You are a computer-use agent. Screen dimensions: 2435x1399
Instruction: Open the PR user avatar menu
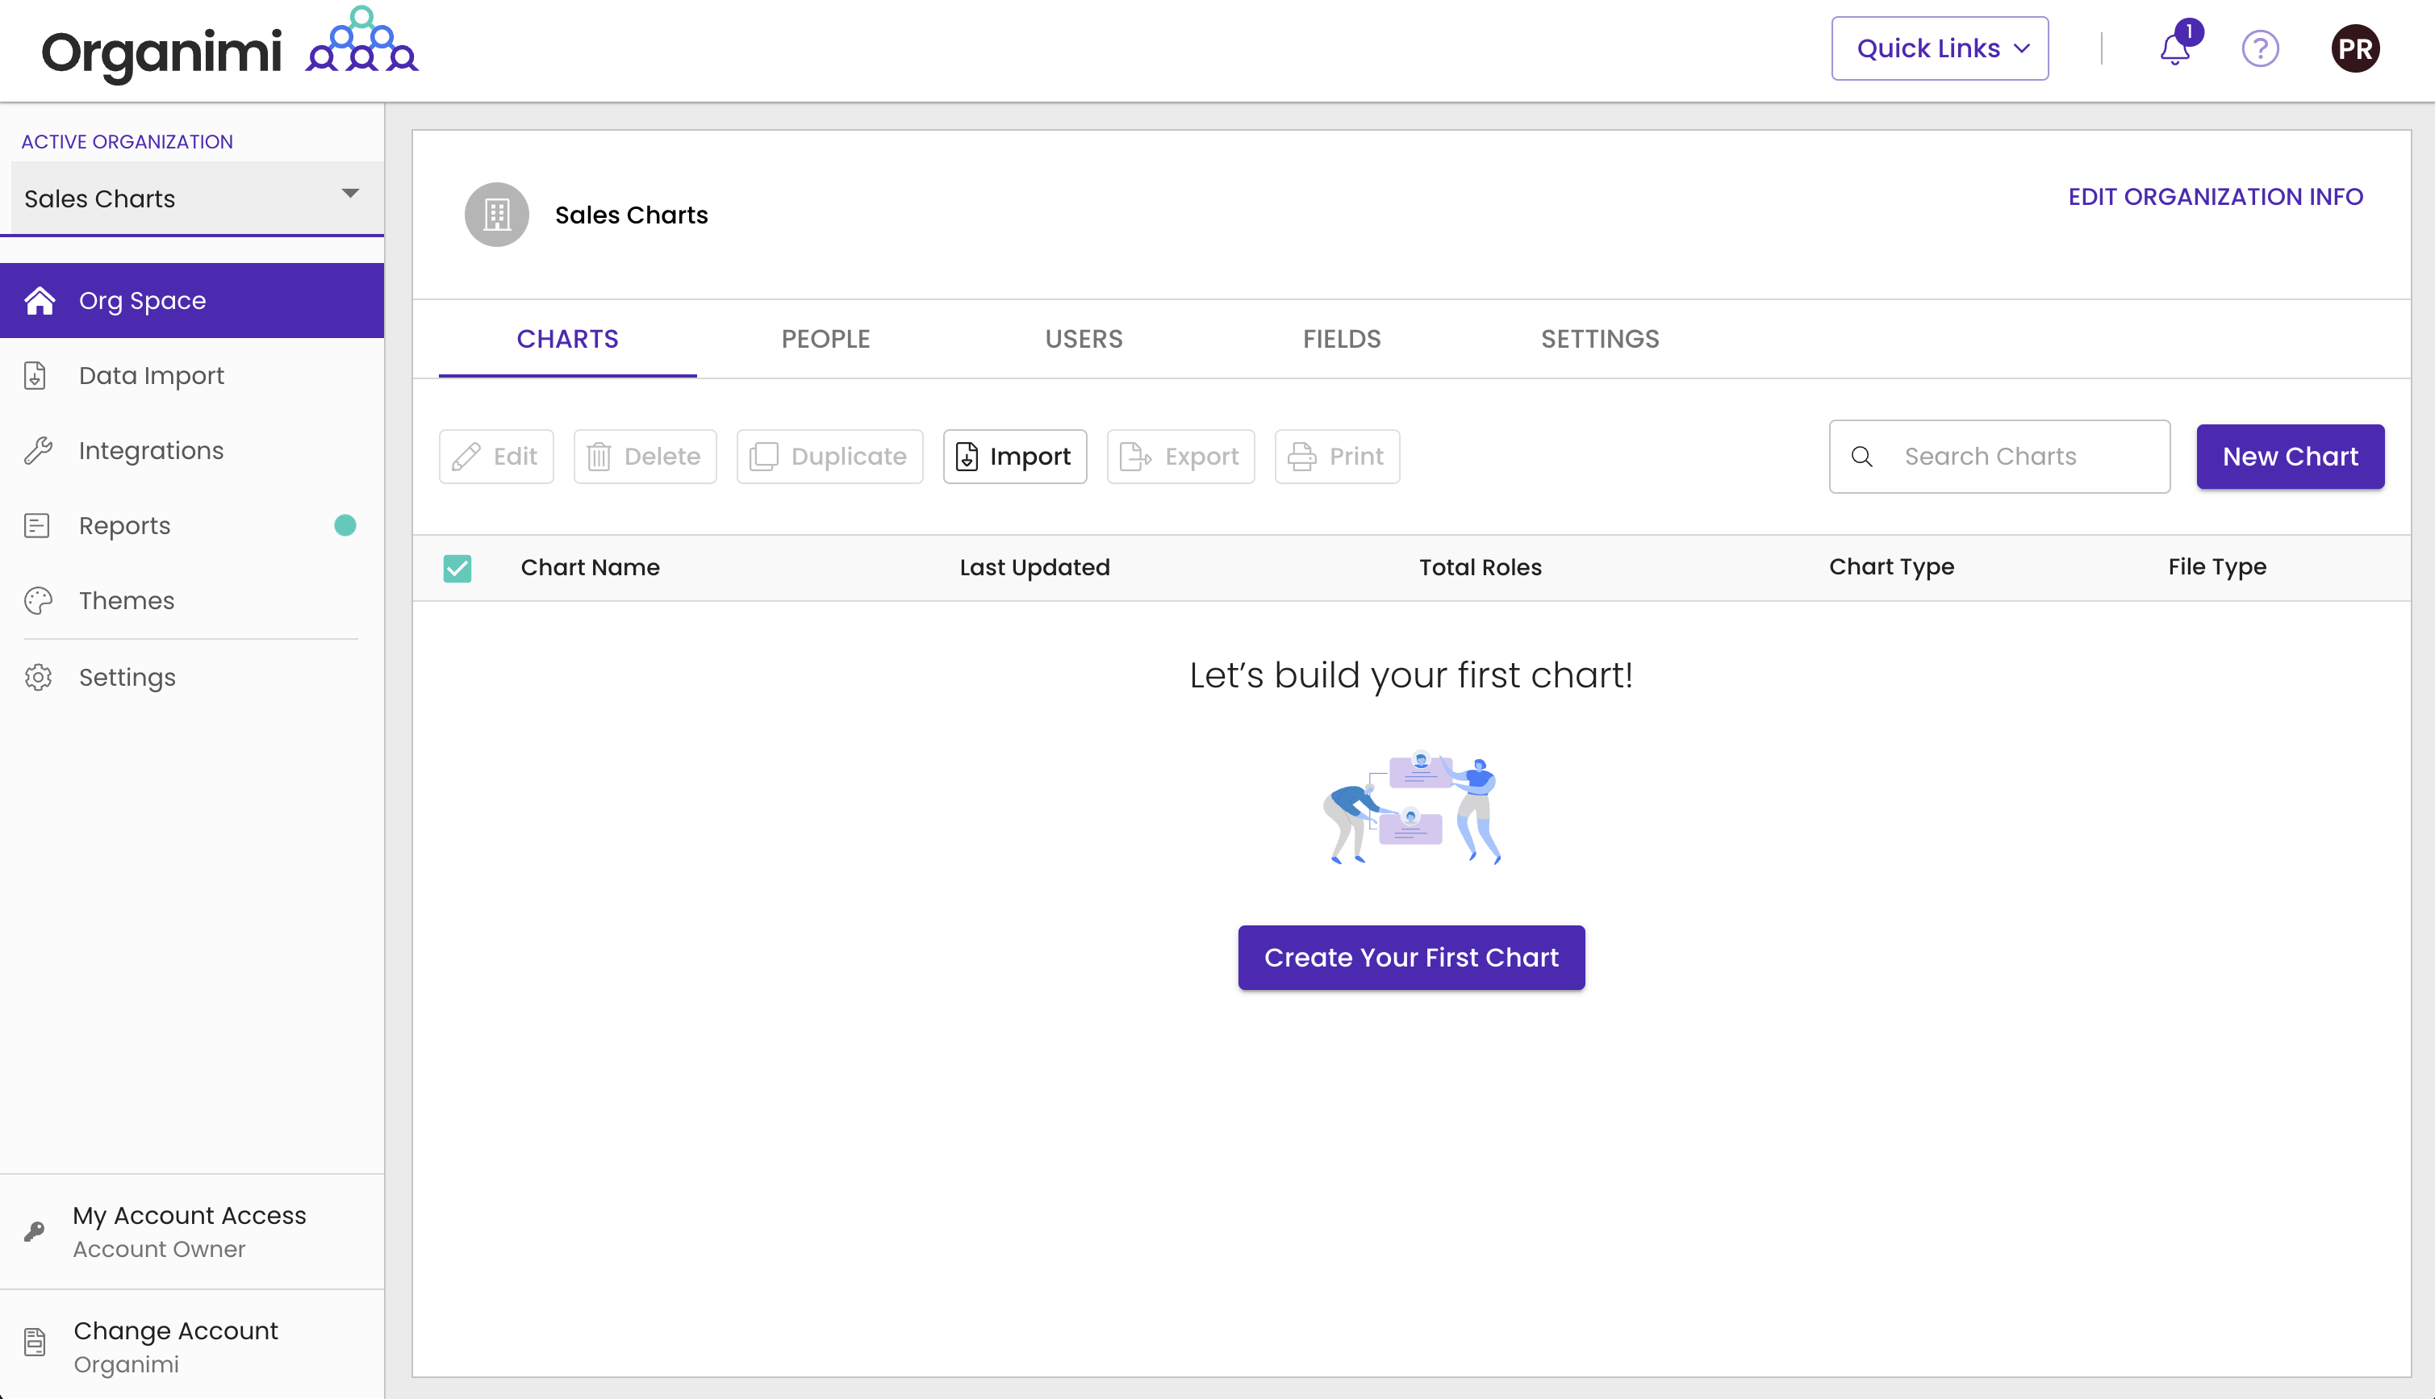click(2354, 48)
